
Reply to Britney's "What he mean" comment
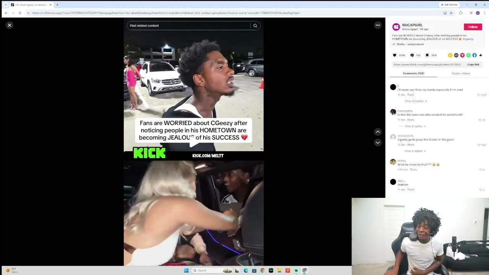coord(413,170)
